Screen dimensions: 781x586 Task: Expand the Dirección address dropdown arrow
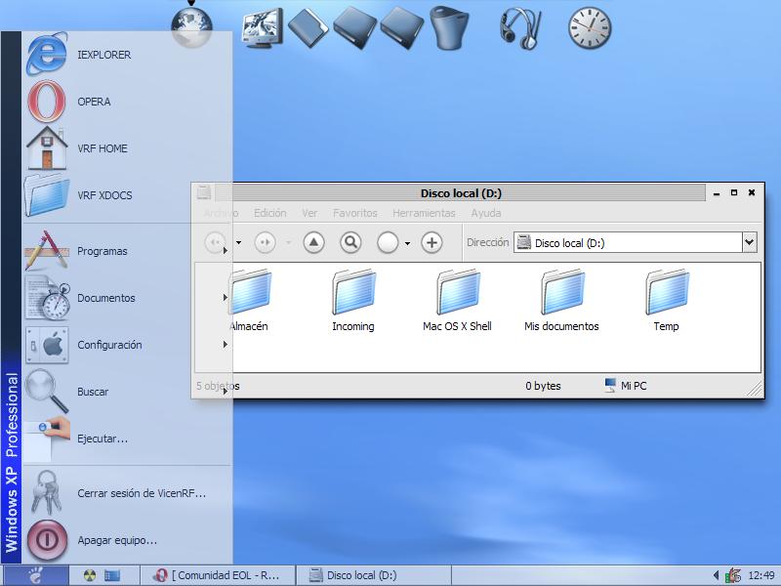tap(749, 242)
